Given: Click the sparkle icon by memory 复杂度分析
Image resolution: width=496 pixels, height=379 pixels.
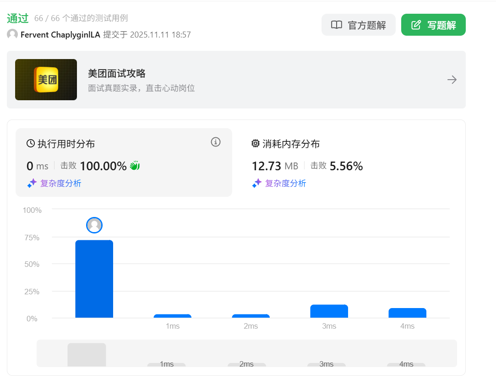Looking at the screenshot, I should pos(257,184).
